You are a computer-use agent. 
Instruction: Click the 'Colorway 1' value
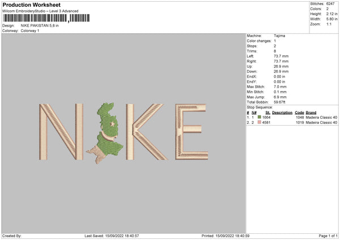[30, 31]
